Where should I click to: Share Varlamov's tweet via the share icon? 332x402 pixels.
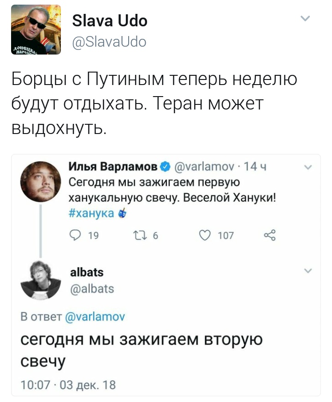(270, 236)
